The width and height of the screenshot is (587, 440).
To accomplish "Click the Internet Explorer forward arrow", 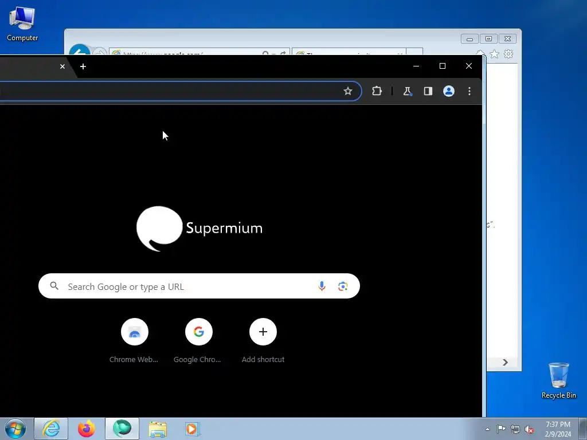I will [100, 51].
